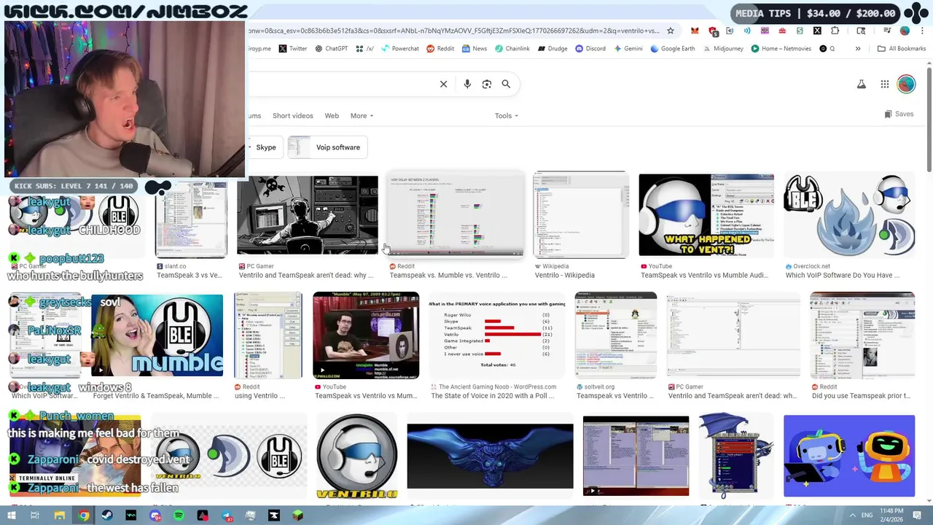Open the Wikipedia Ventrilo screenshot thumbnail

pos(581,215)
